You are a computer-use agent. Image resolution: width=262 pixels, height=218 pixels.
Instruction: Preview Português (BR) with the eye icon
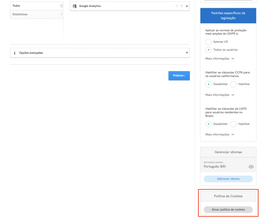click(251, 167)
